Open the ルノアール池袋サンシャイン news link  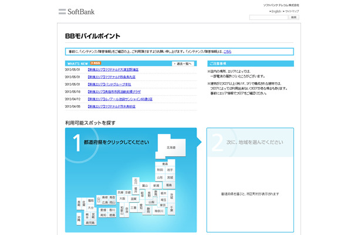click(120, 99)
